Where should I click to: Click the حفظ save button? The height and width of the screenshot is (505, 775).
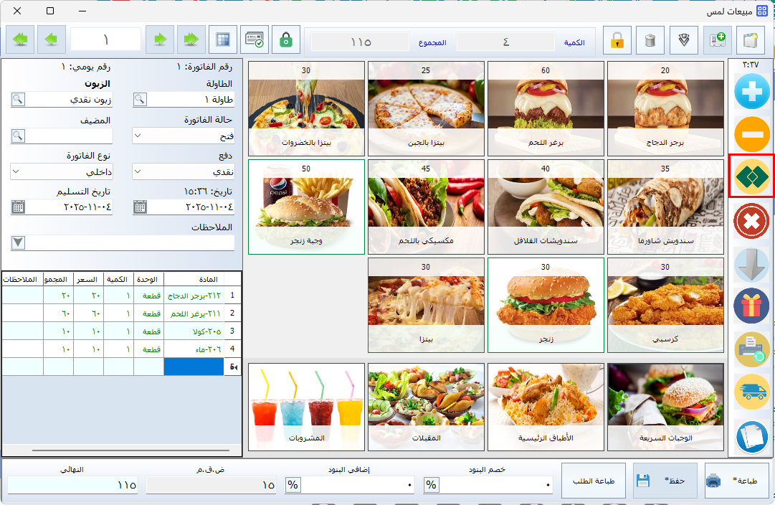pos(660,481)
